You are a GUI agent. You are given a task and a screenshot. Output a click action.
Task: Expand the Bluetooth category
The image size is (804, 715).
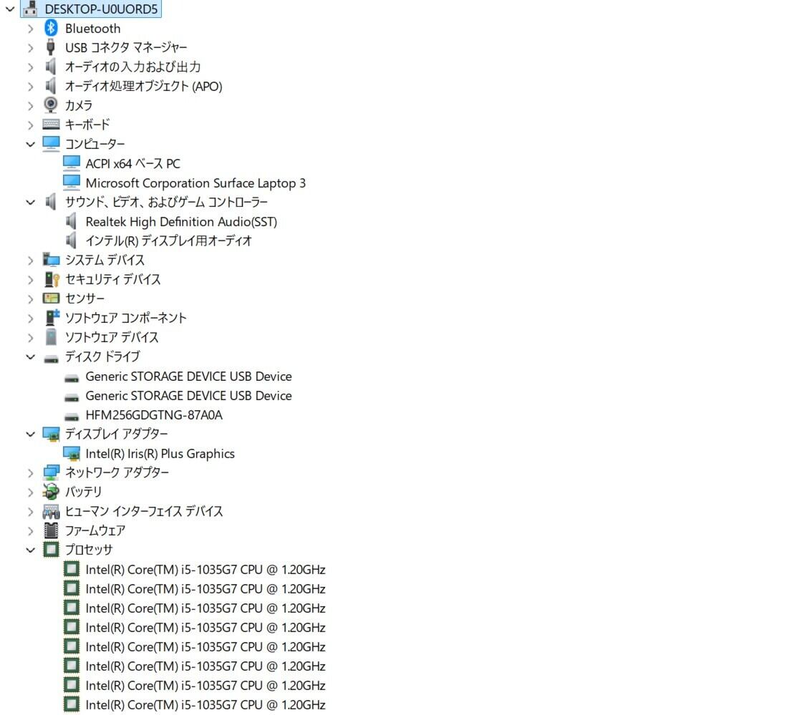[x=30, y=29]
